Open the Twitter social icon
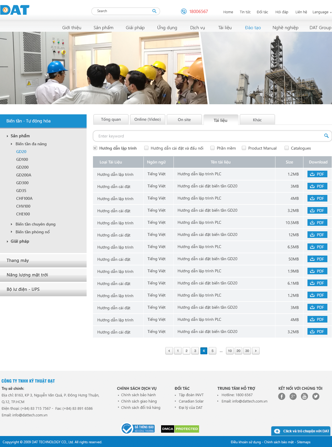 pos(316,396)
